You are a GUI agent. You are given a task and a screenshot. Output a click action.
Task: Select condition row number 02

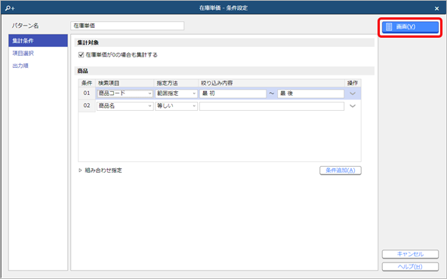pyautogui.click(x=87, y=106)
